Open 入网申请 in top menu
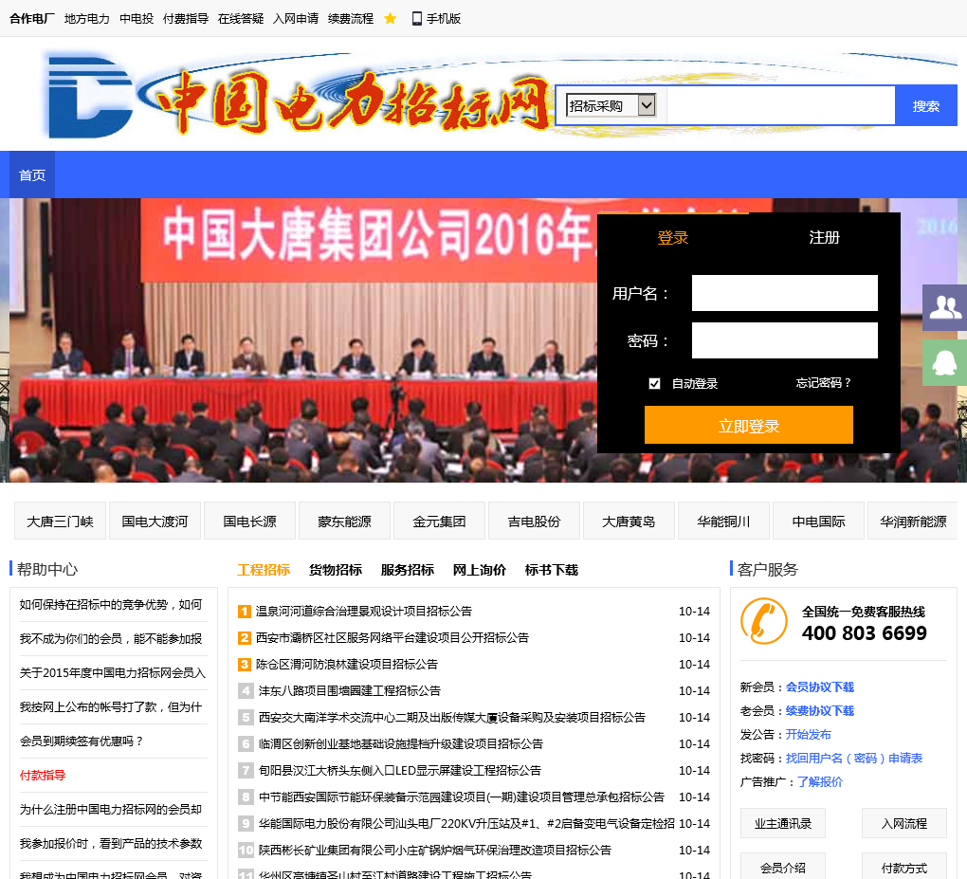 296,19
